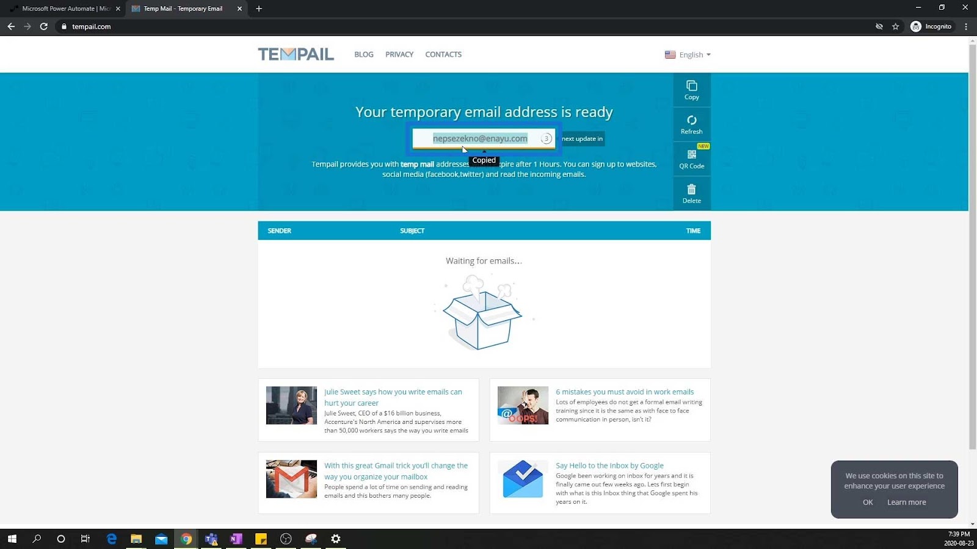The height and width of the screenshot is (549, 977).
Task: Open OBS Studio from the taskbar
Action: click(286, 539)
